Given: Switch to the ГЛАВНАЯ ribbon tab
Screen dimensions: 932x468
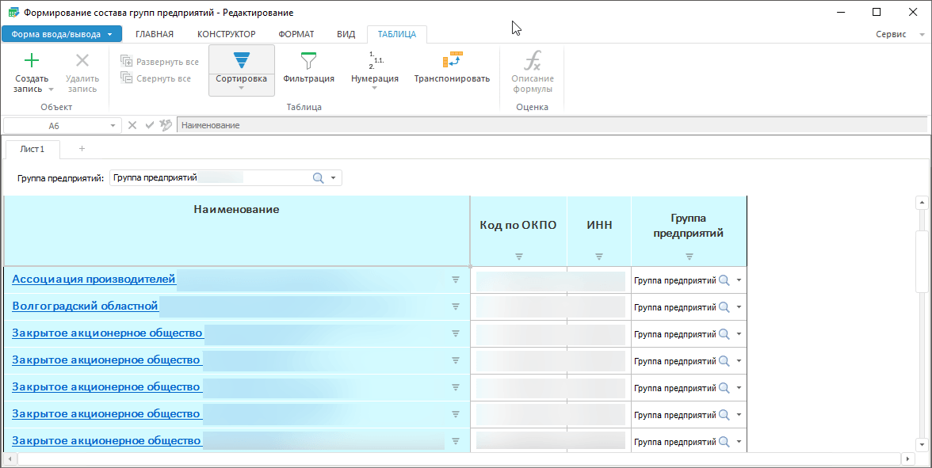Looking at the screenshot, I should click(x=155, y=34).
